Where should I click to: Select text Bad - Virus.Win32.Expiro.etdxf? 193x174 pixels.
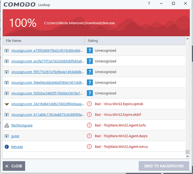tap(118, 115)
